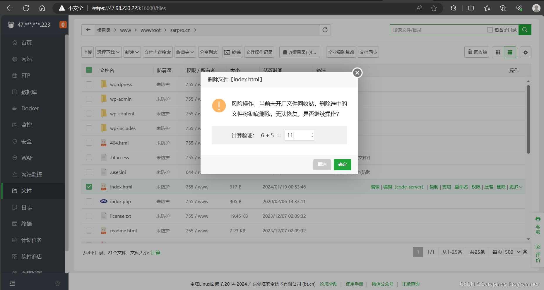Image resolution: width=544 pixels, height=290 pixels.
Task: Go back using path arrow button
Action: (x=88, y=30)
